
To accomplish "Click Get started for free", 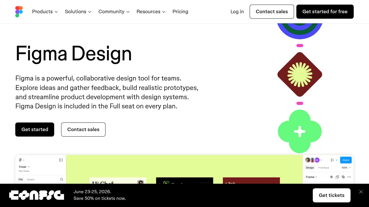I will tap(325, 11).
